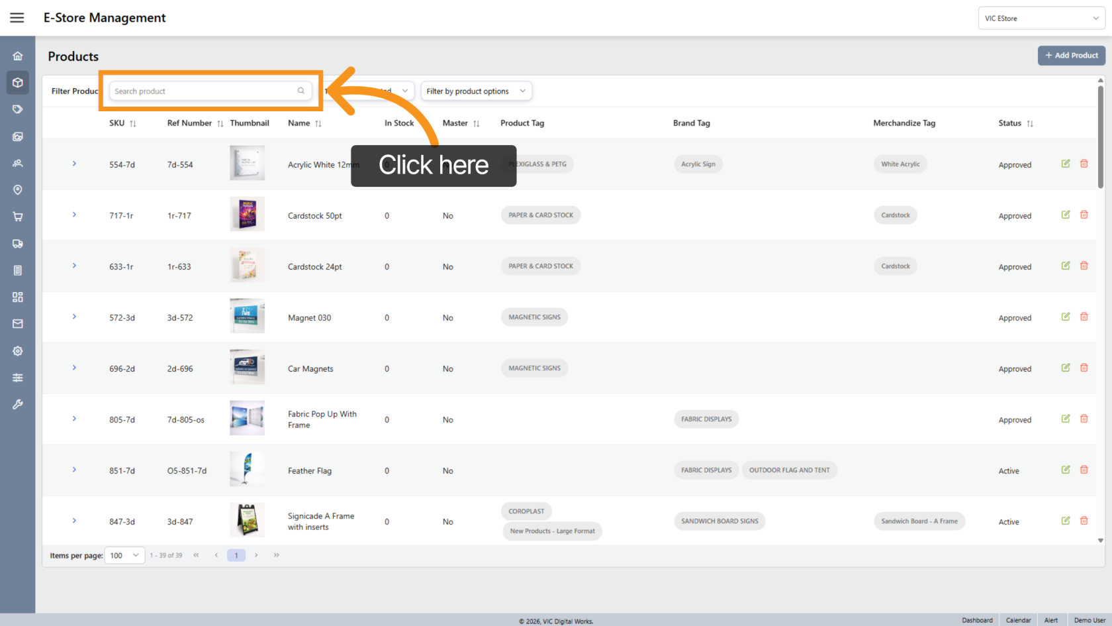Open the Items per page dropdown
The height and width of the screenshot is (626, 1112).
[124, 555]
